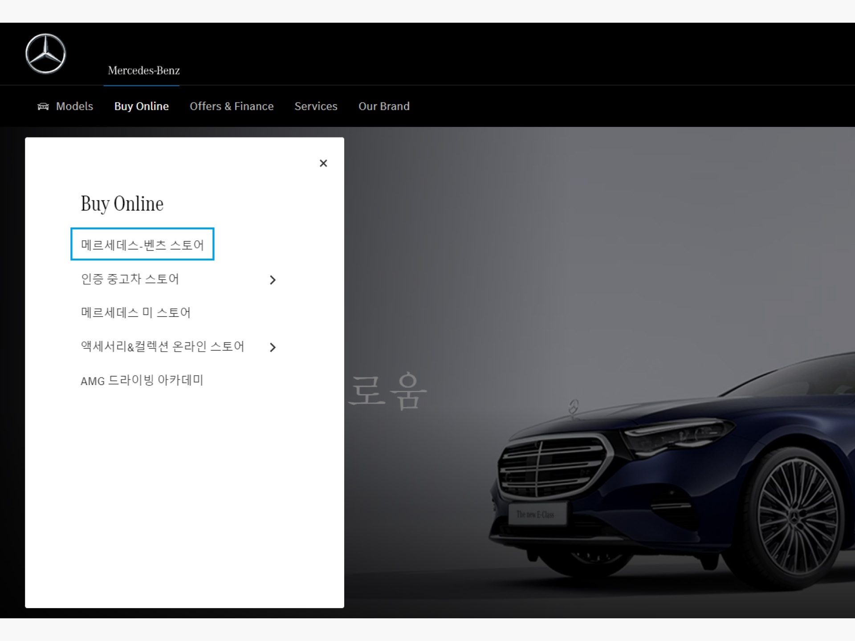Select Buy Online in the top navigation
This screenshot has height=641, width=855.
tap(141, 106)
